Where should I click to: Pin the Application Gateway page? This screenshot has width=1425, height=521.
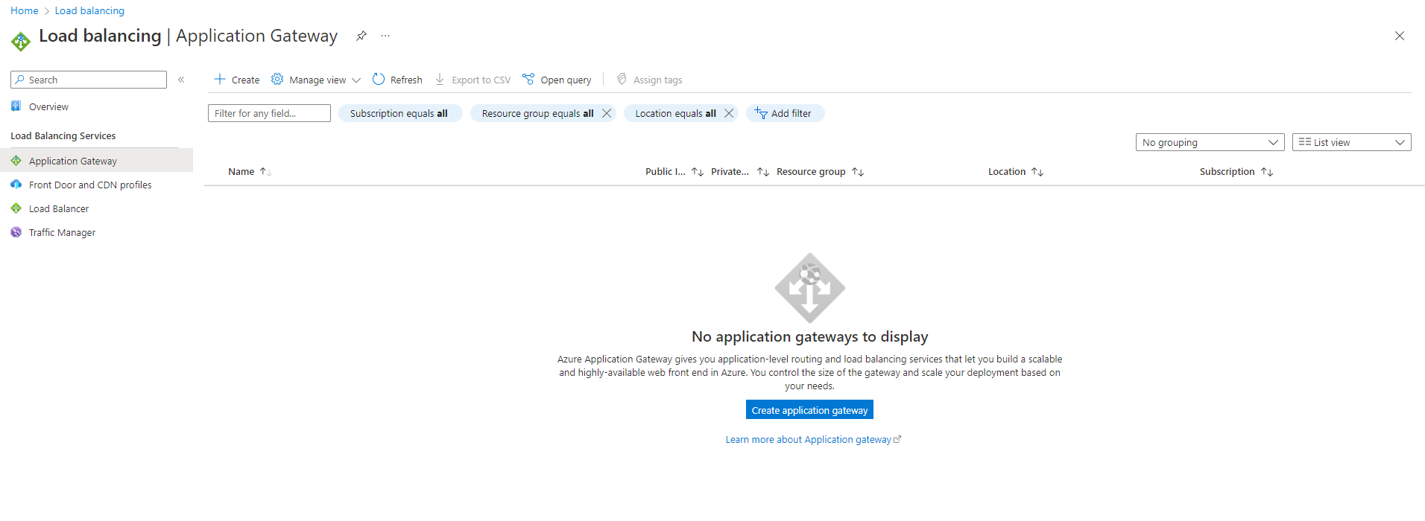tap(361, 36)
